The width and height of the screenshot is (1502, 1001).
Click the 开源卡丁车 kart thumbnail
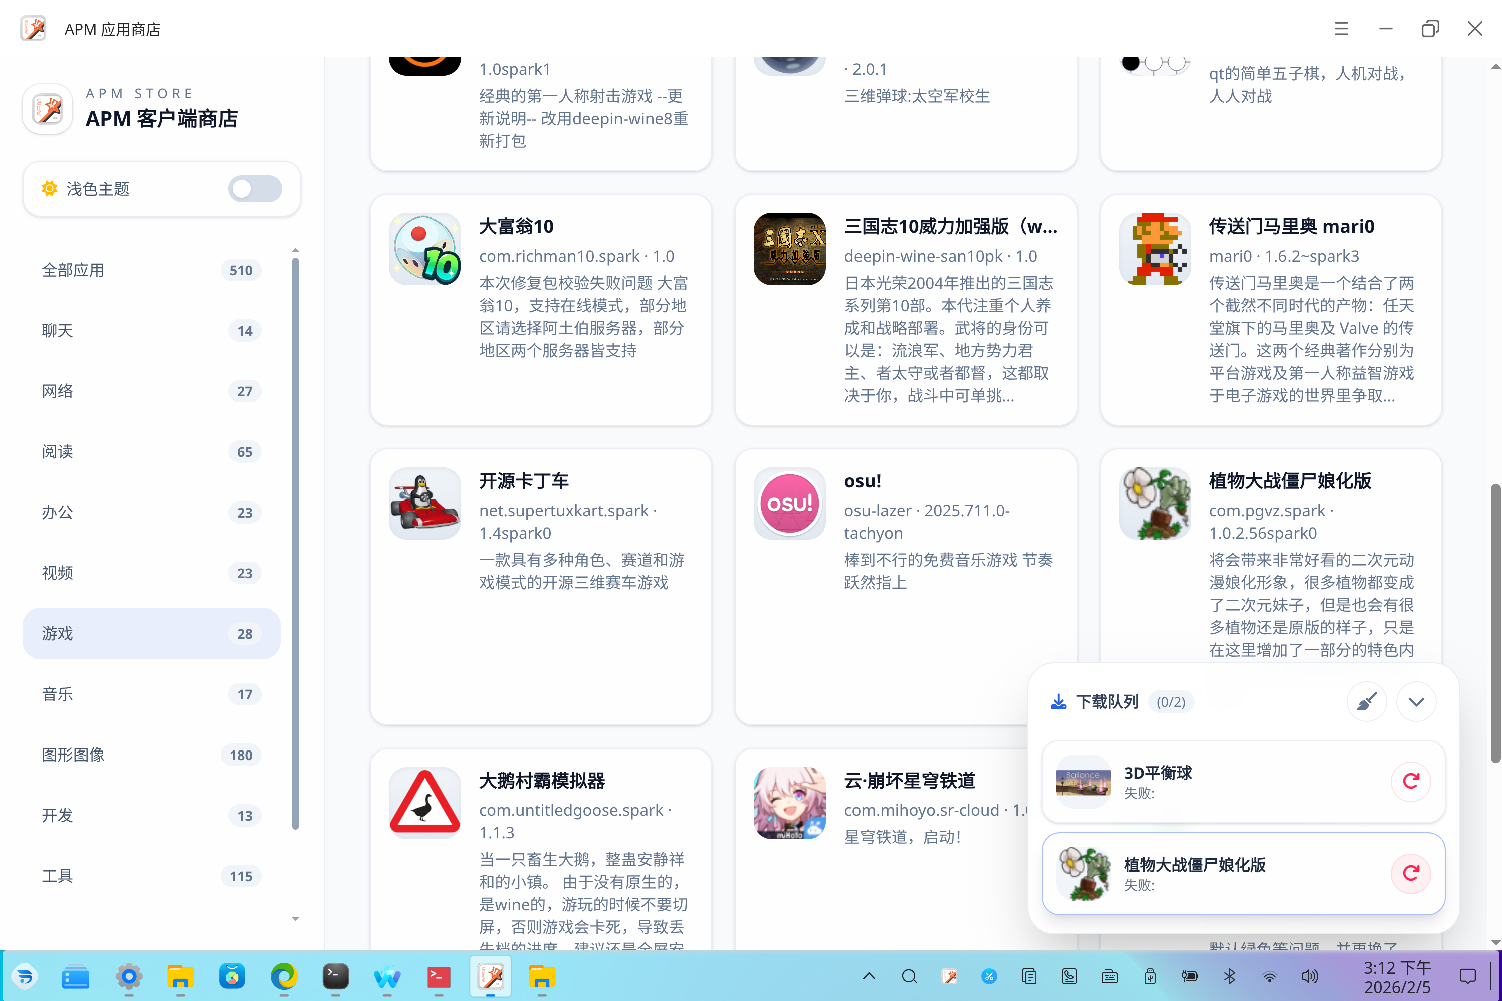tap(424, 503)
